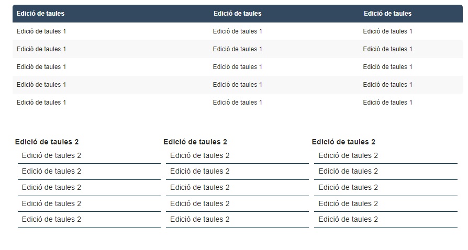This screenshot has height=250, width=468.
Task: Click the last column header of the dark table
Action: click(x=387, y=14)
